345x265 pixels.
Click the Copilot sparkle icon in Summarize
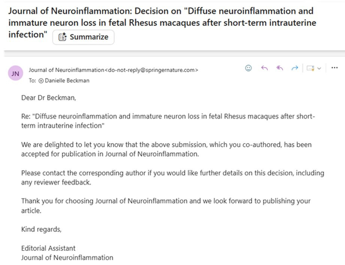click(x=62, y=37)
